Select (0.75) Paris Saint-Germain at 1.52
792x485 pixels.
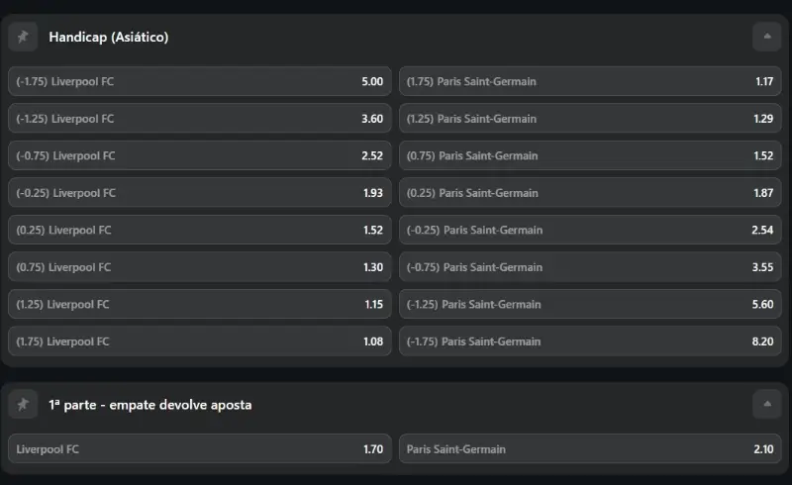point(590,155)
